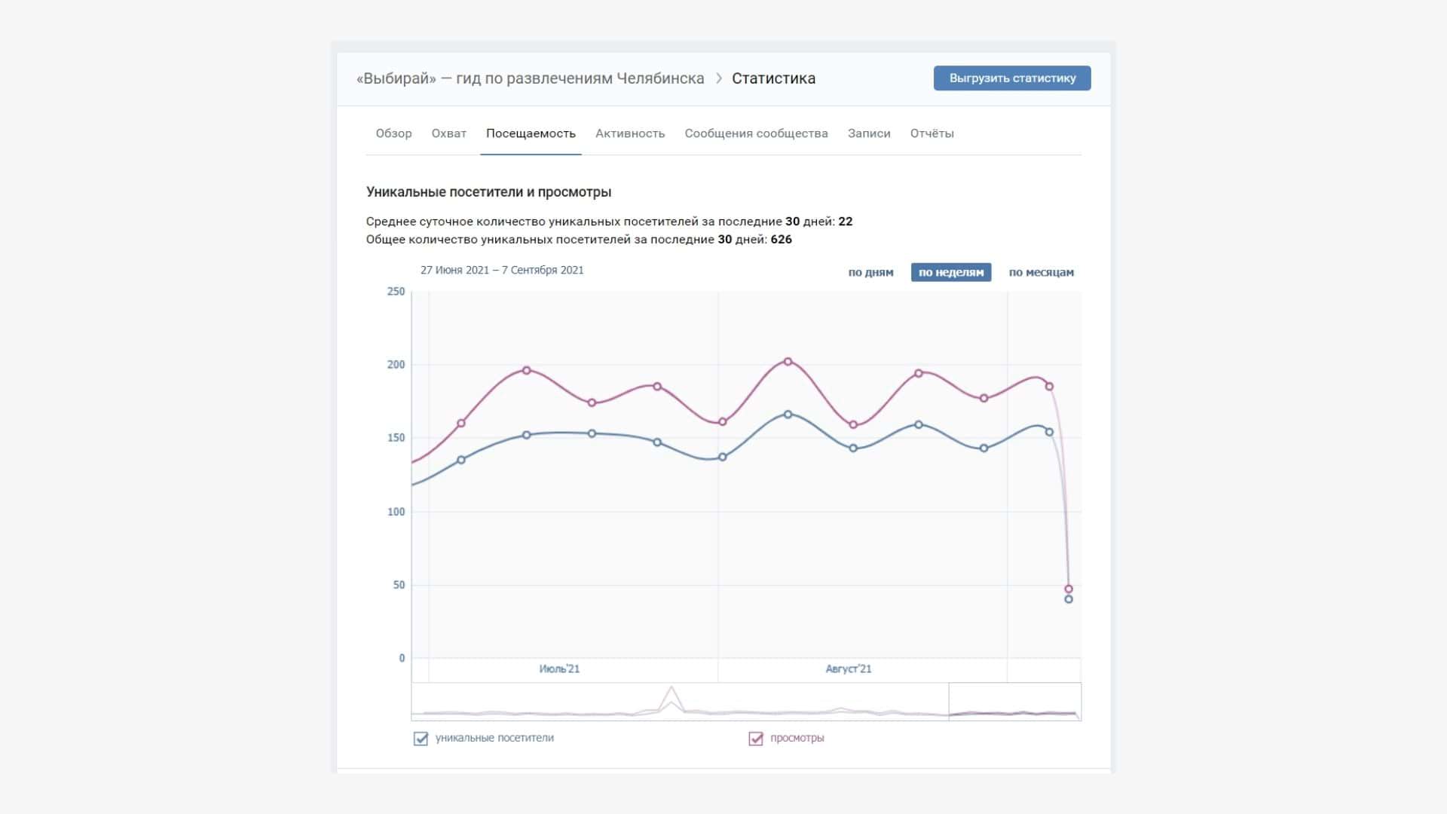Screen dimensions: 1447x814
Task: Open the Активность tab
Action: pos(630,133)
